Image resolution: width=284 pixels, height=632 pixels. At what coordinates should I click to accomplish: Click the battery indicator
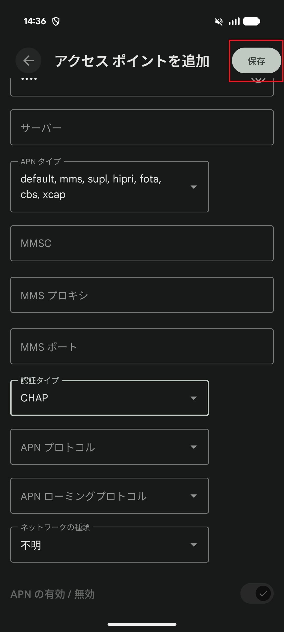point(251,22)
